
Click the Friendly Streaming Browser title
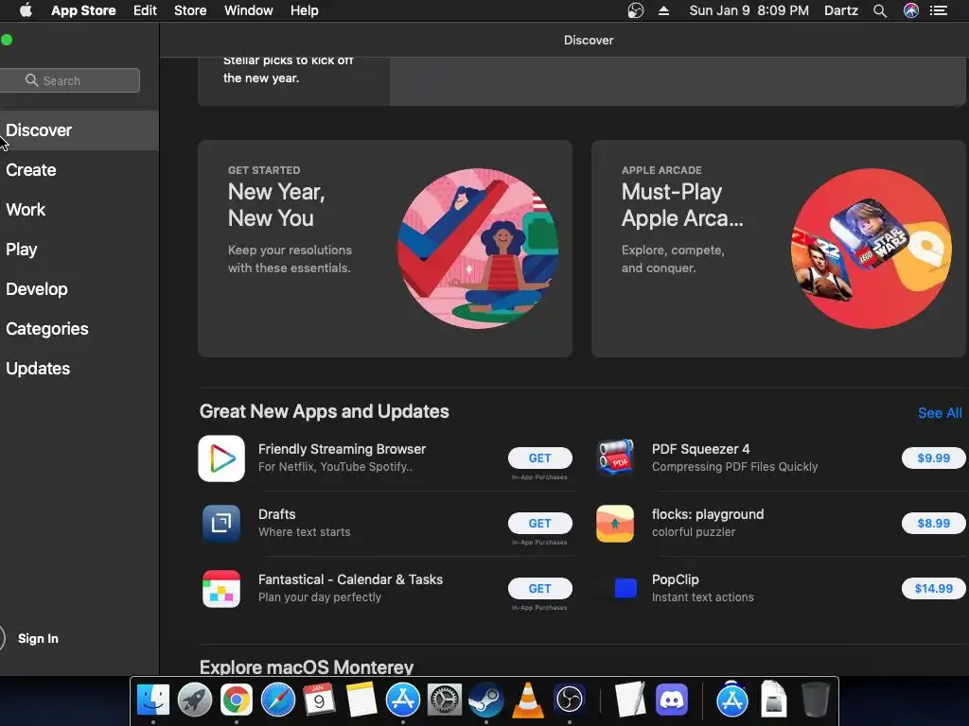coord(342,449)
